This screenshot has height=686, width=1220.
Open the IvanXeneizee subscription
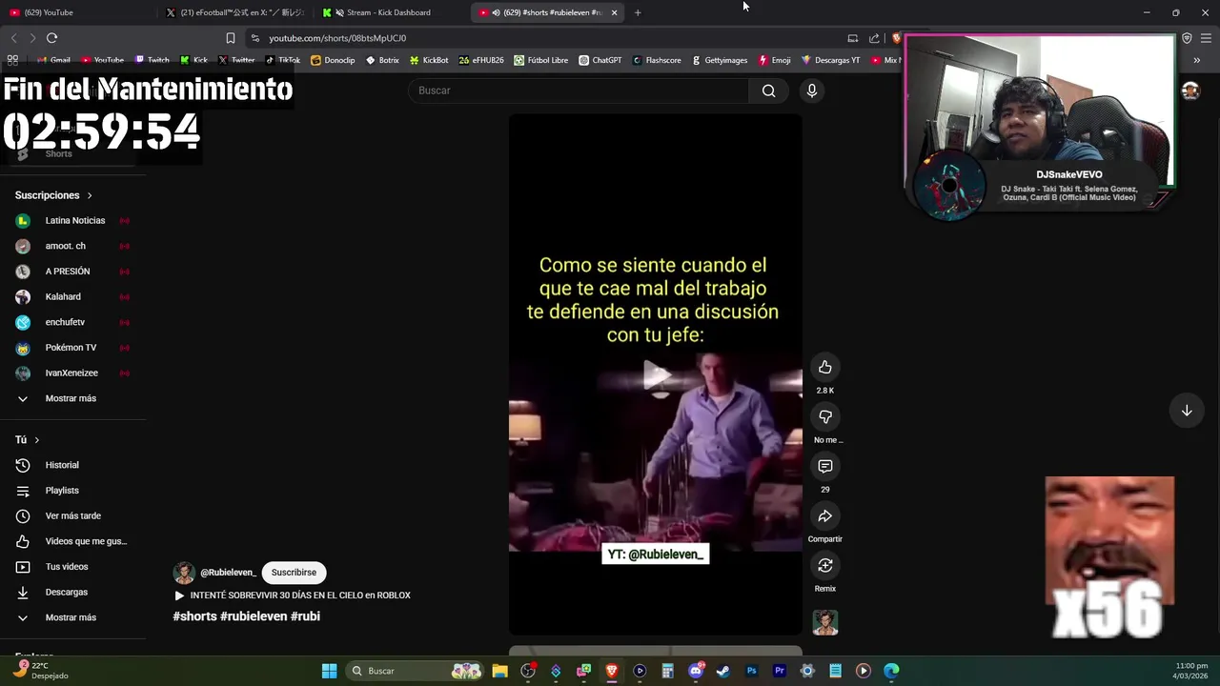[x=72, y=373]
